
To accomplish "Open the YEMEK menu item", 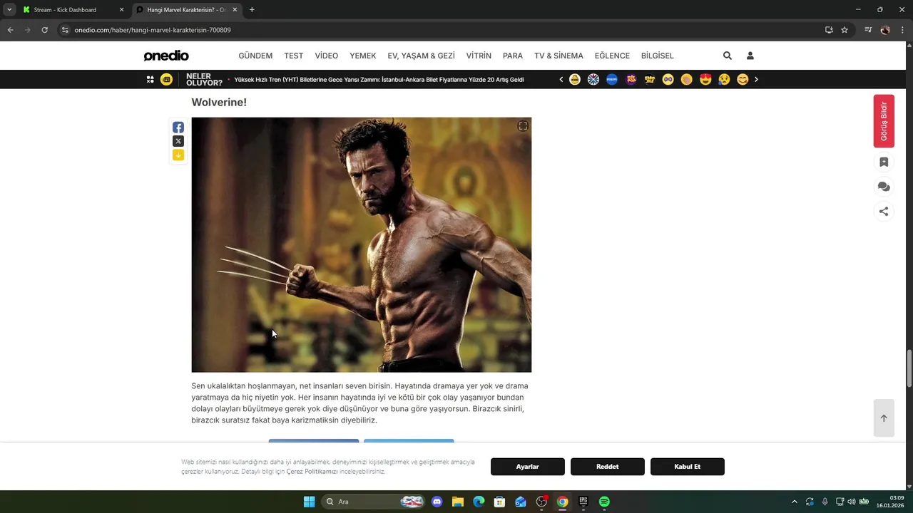I will point(363,56).
